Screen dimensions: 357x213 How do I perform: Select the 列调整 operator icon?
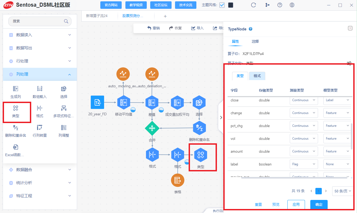[x=64, y=128]
